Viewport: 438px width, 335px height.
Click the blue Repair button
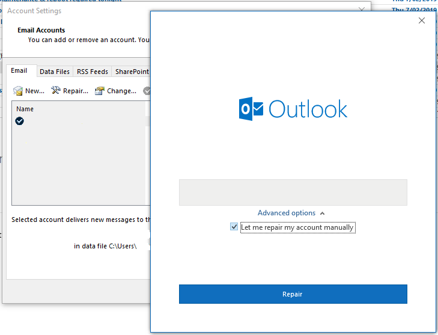click(x=293, y=294)
